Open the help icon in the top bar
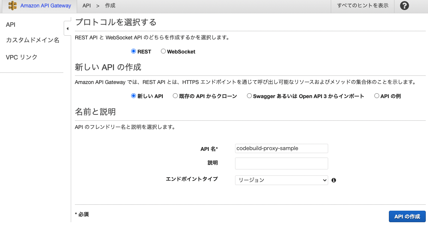Viewport: 428px width, 230px height. pos(404,6)
